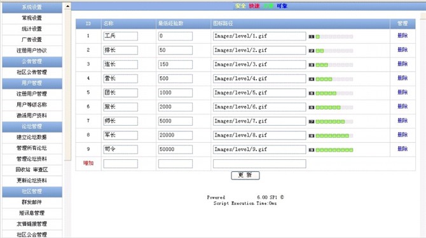Click the 快速 text in the top banner

coord(254,6)
